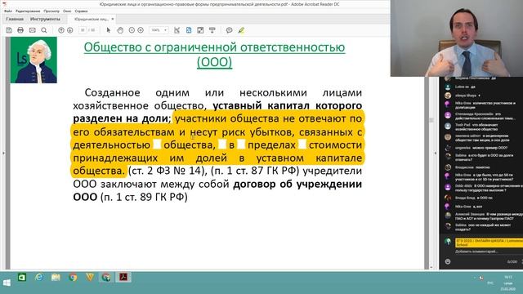Click the pinned yellow ЕГЭ 2020 message
The width and height of the screenshot is (523, 294).
(489, 243)
